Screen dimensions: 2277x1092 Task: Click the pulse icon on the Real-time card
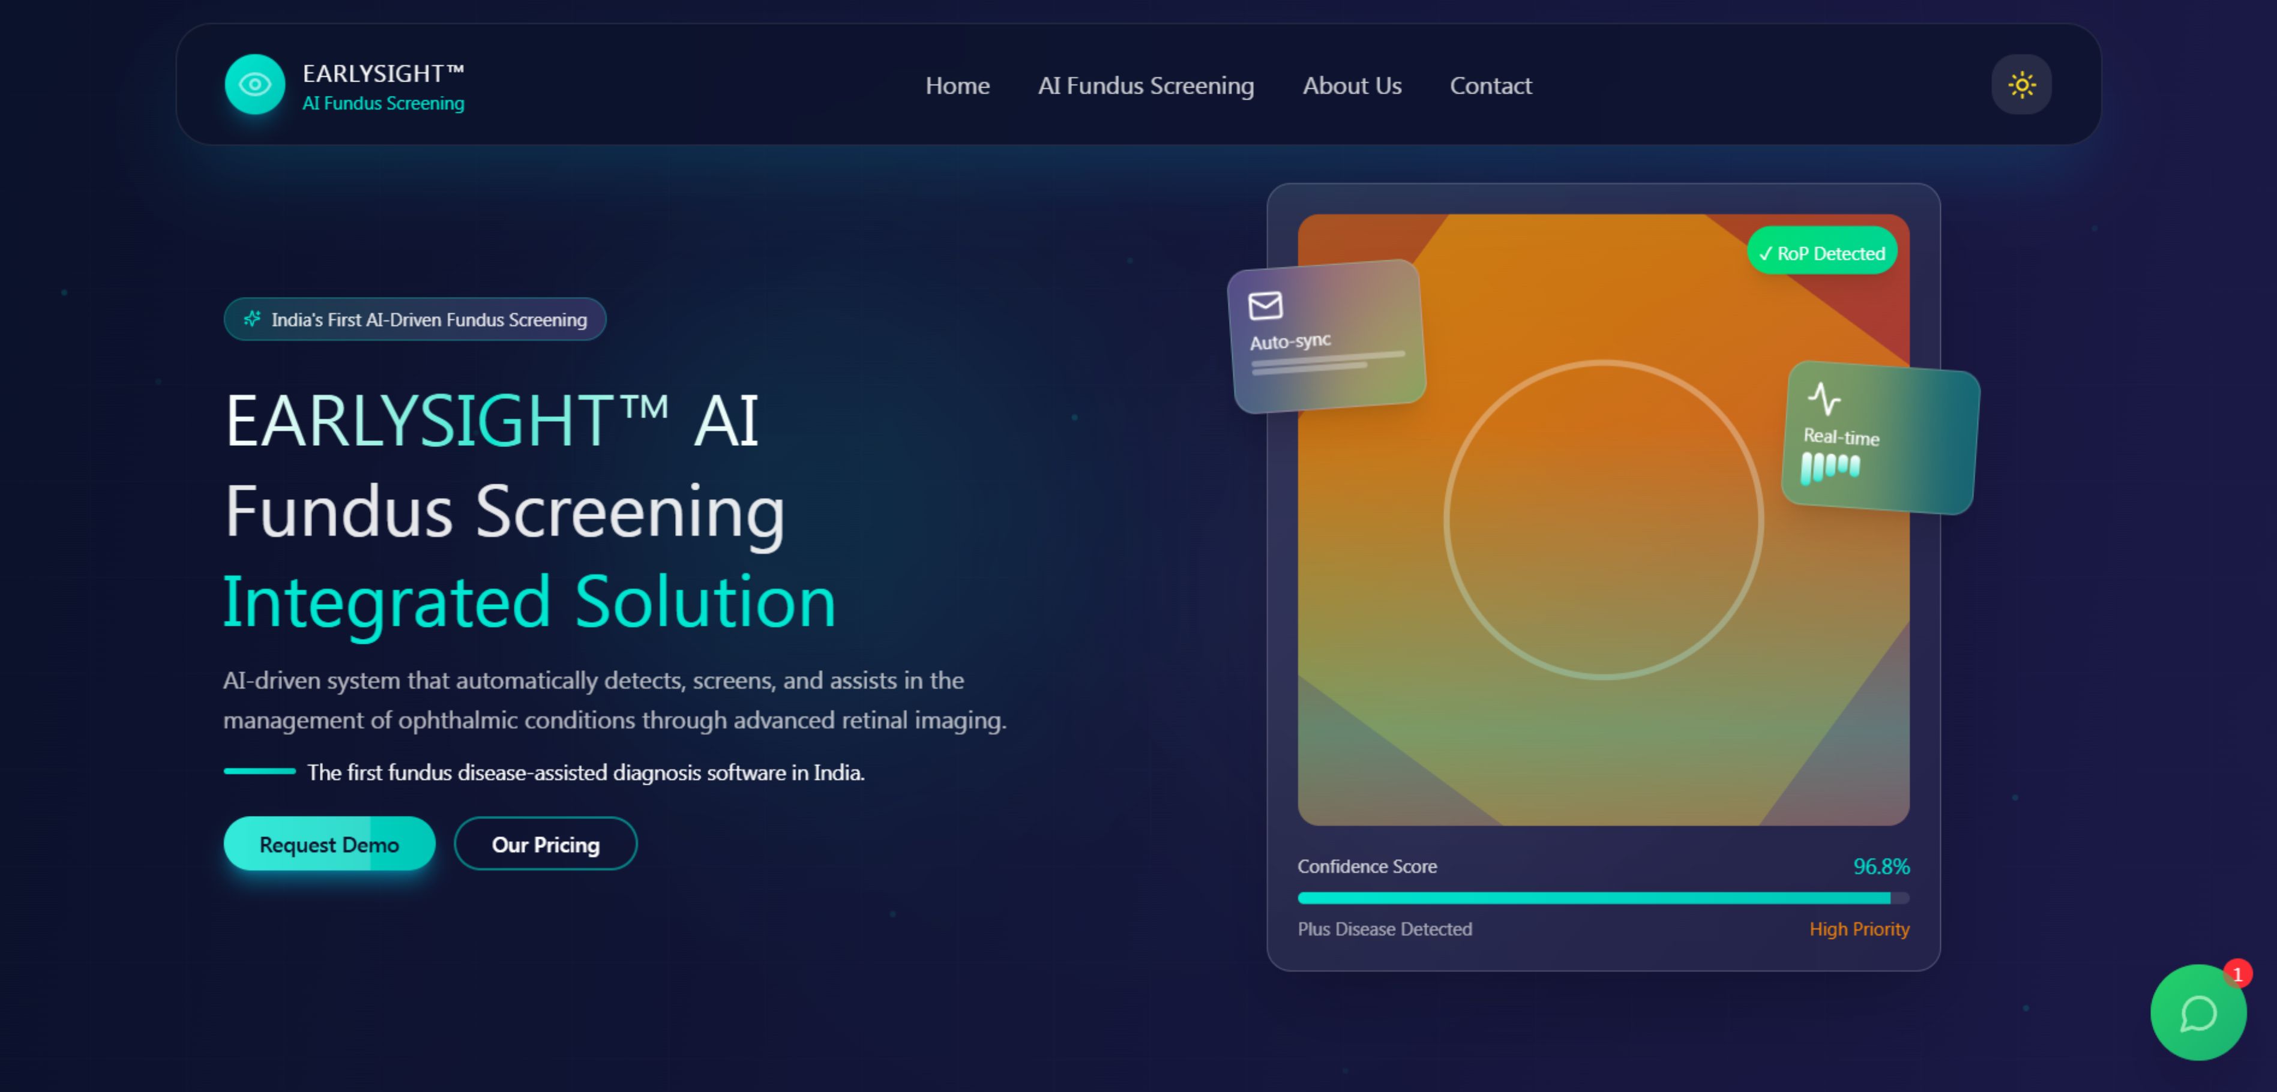point(1823,400)
